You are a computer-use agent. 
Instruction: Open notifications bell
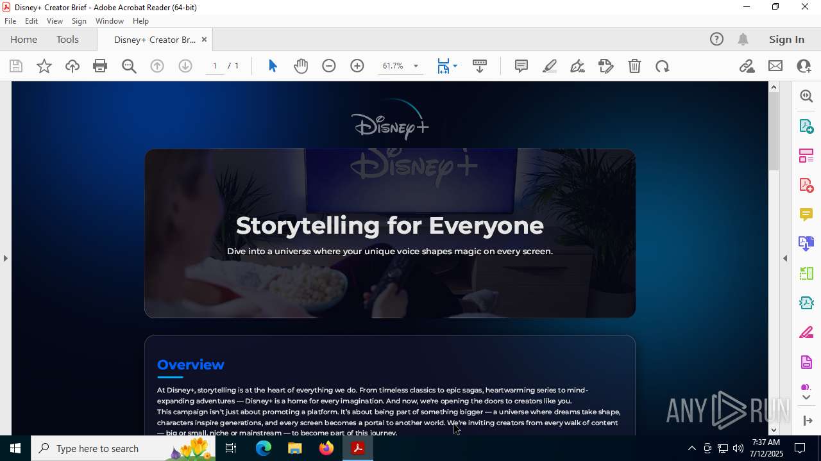(743, 39)
